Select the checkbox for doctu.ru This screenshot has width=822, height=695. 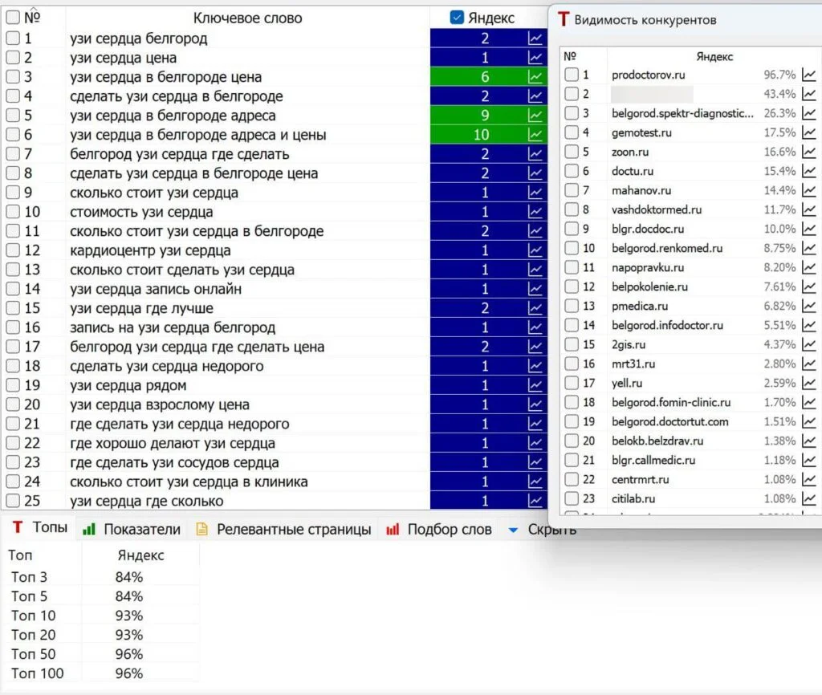tap(572, 171)
